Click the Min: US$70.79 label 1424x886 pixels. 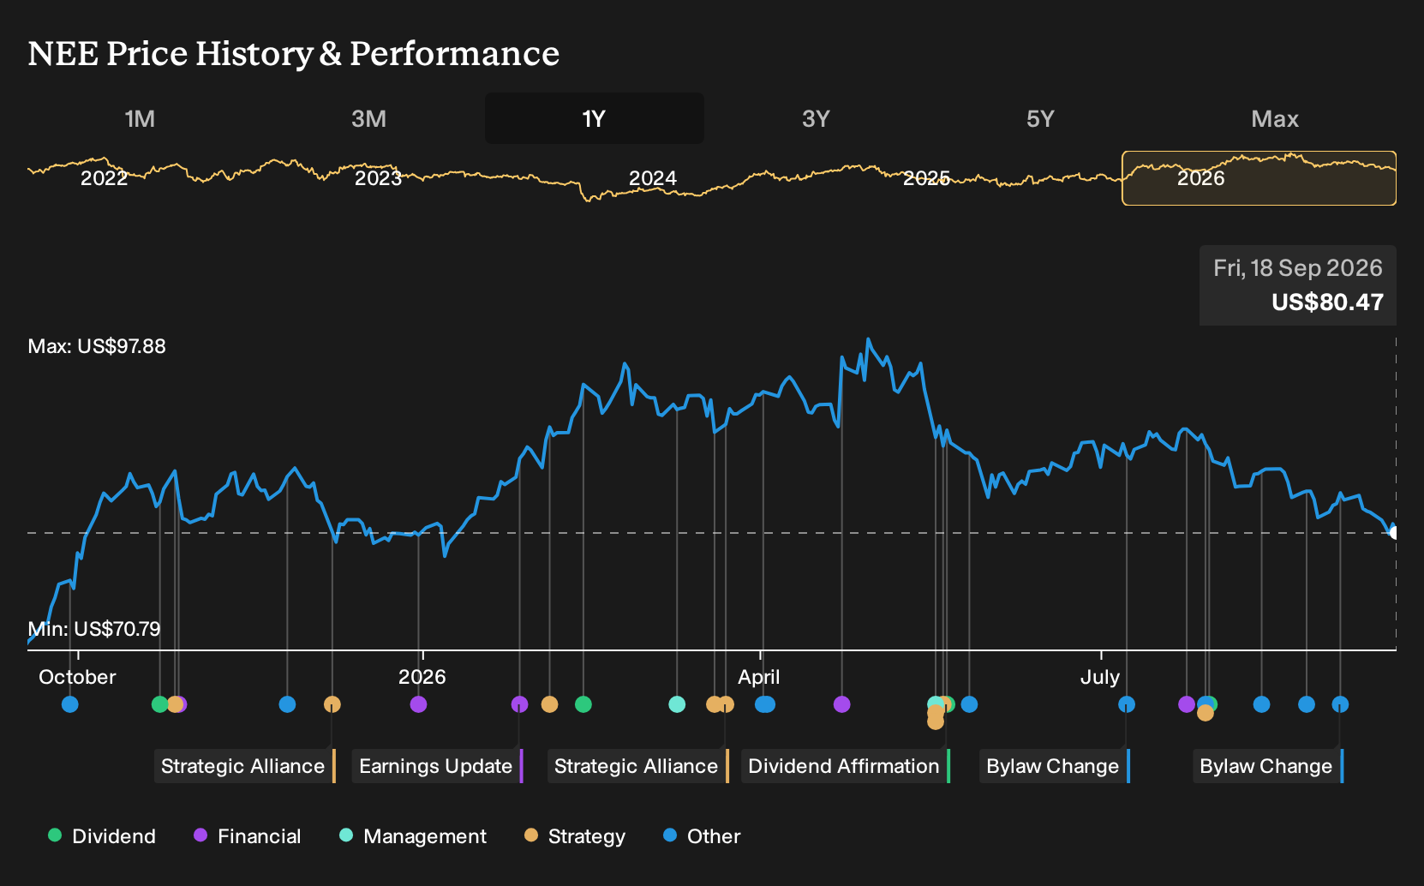pos(94,629)
